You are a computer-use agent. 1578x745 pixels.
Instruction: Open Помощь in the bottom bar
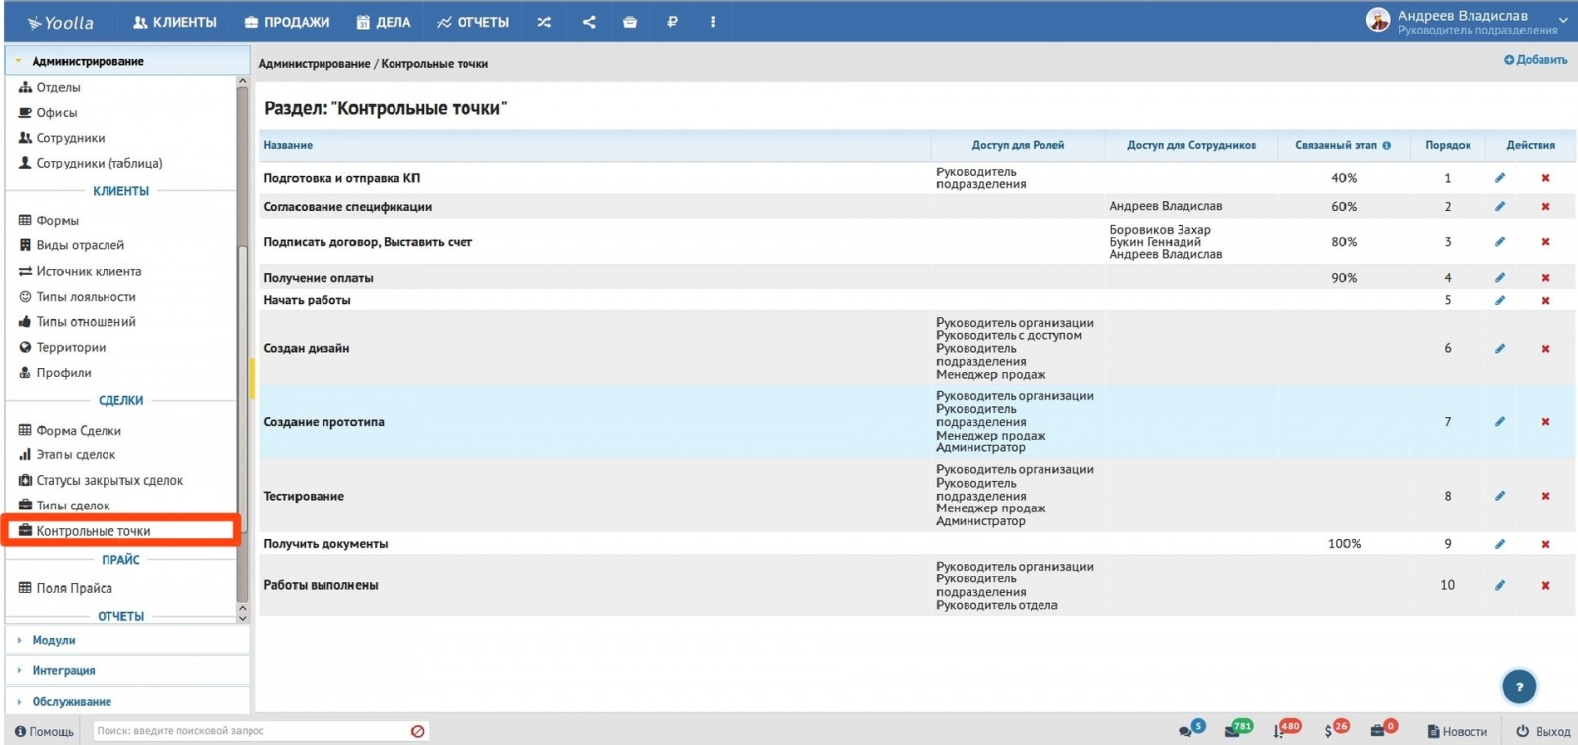[x=44, y=731]
